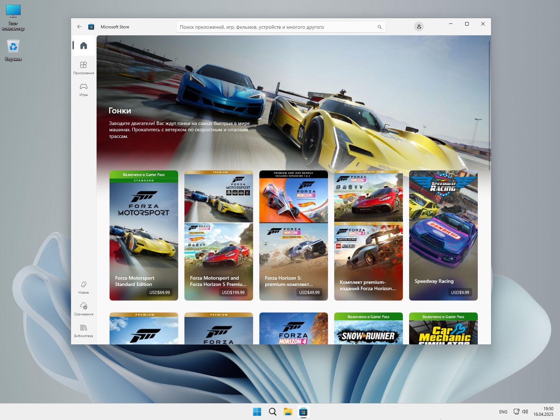Click the ENG language indicator

(503, 412)
